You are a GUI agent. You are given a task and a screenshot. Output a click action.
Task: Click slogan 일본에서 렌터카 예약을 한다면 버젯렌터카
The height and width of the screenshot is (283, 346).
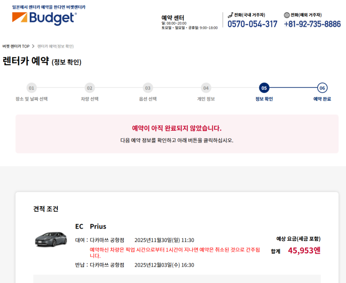click(x=49, y=7)
